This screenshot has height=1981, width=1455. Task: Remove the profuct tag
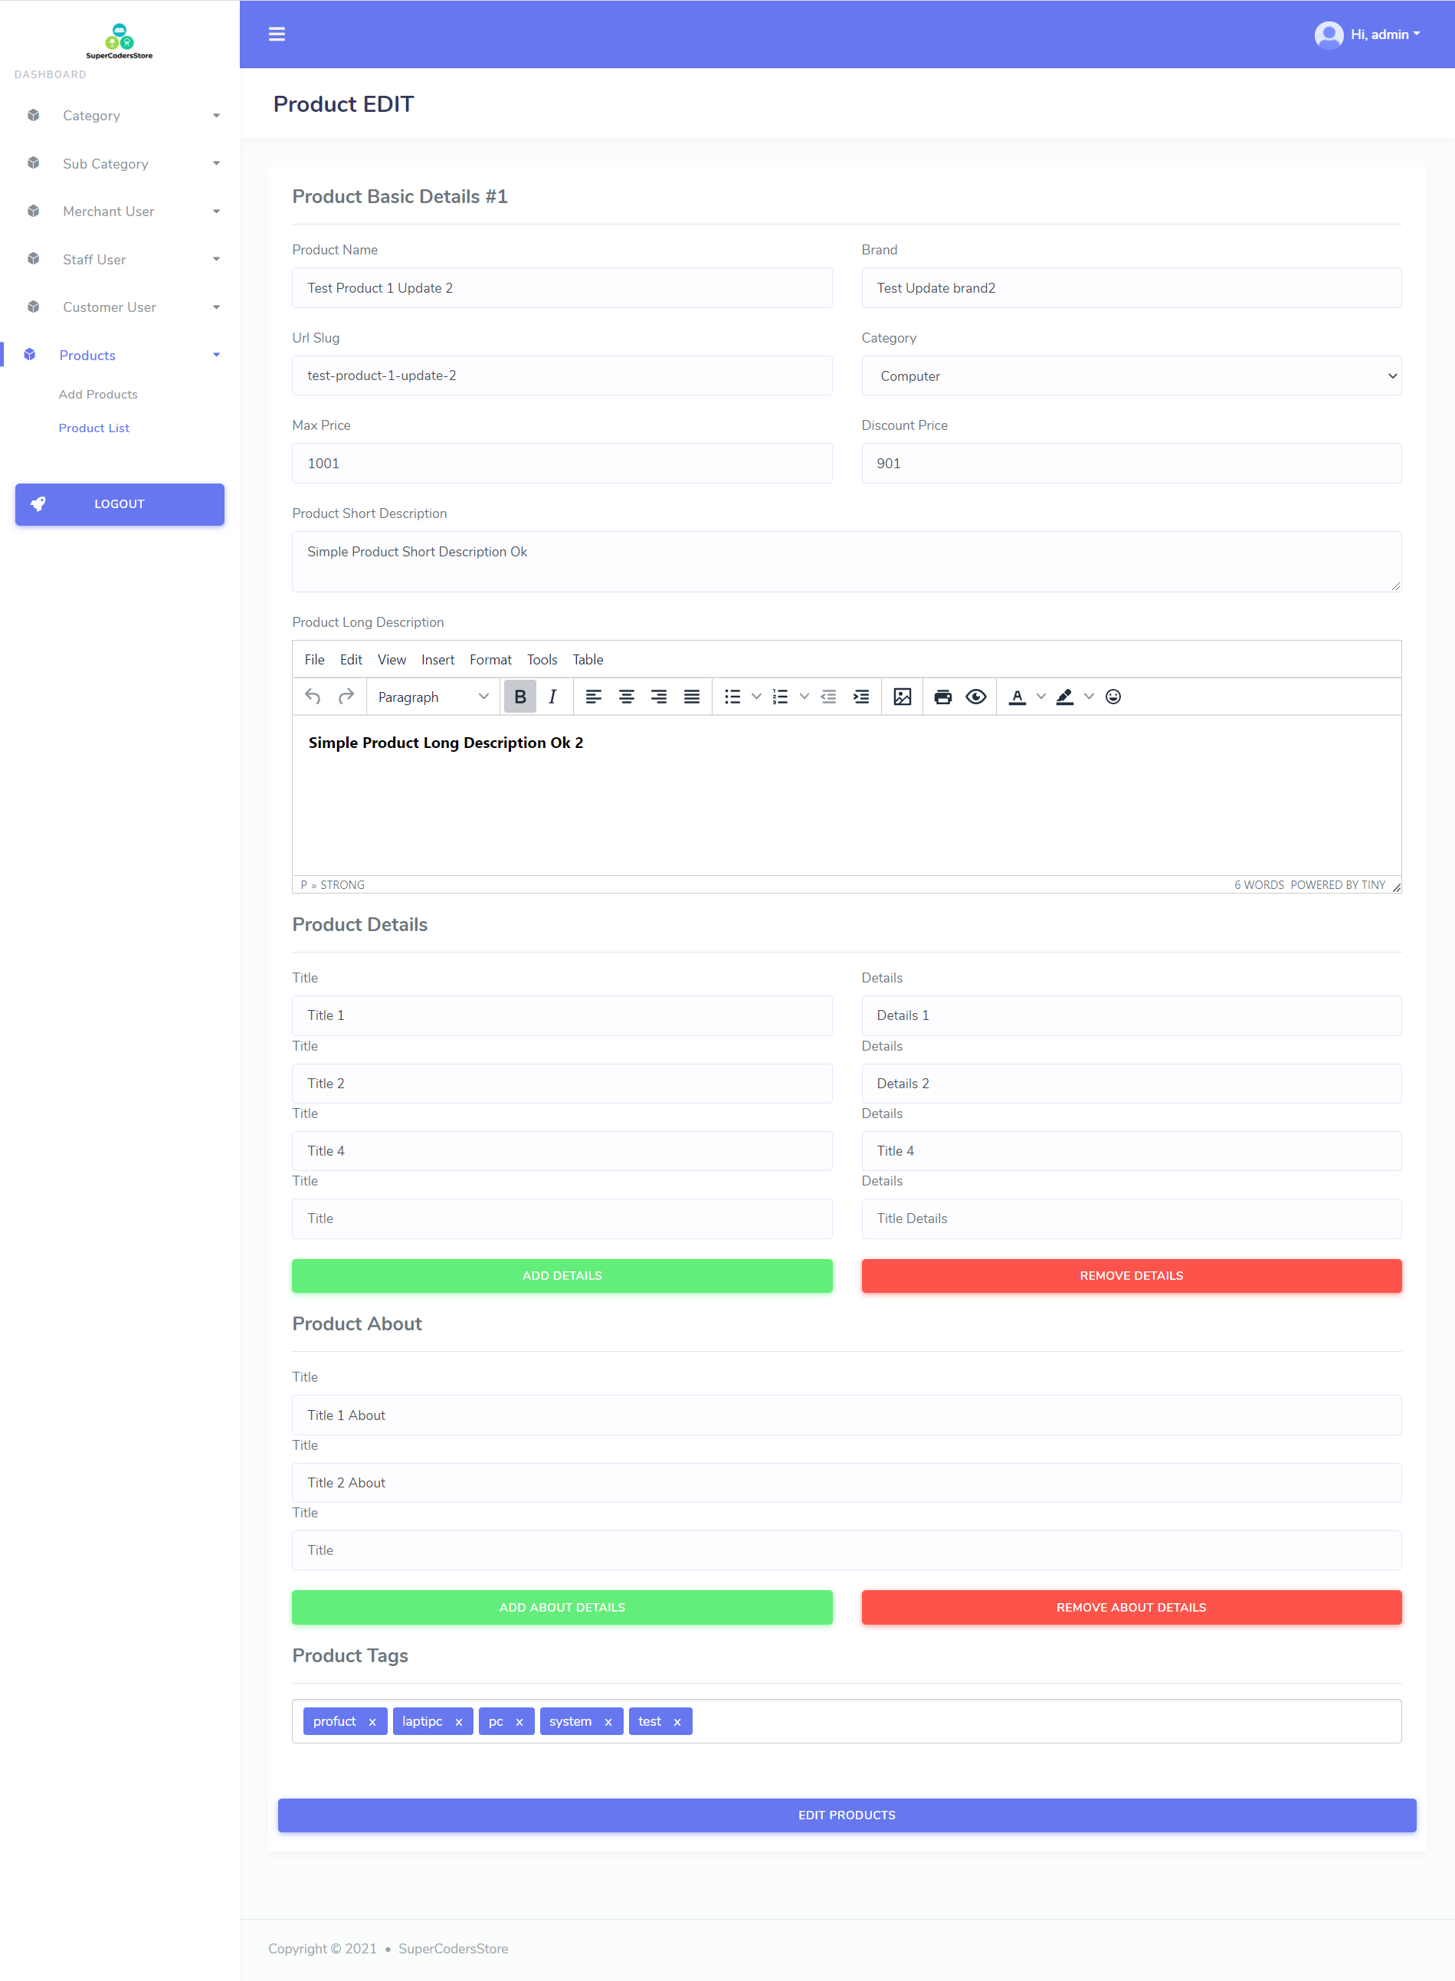[x=372, y=1722]
